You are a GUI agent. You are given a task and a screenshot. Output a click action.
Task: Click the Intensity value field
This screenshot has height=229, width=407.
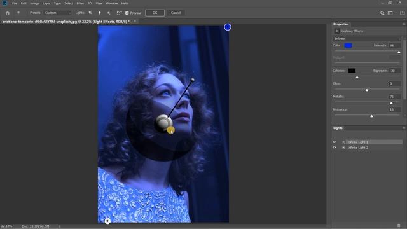(394, 45)
